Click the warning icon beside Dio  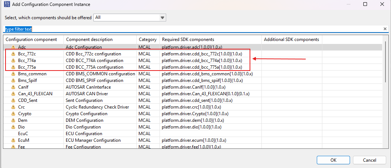[13, 127]
